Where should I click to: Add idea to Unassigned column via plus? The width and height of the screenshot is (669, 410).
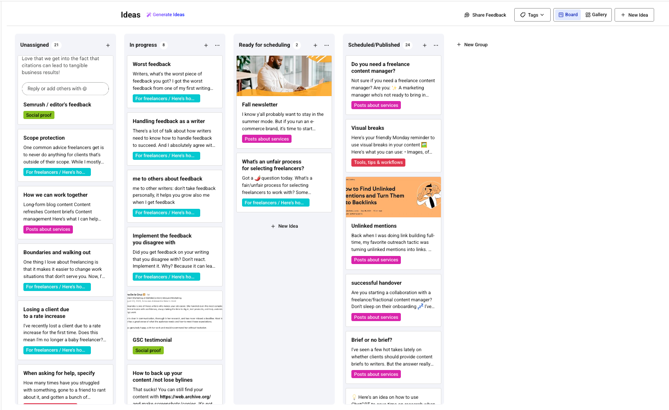108,45
